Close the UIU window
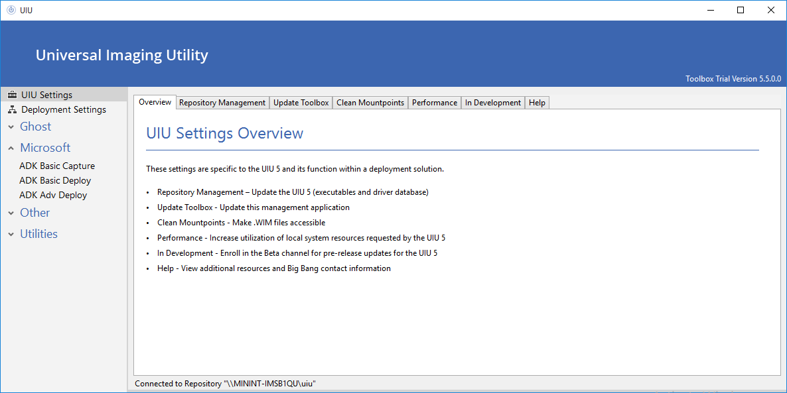This screenshot has width=787, height=393. pos(771,10)
